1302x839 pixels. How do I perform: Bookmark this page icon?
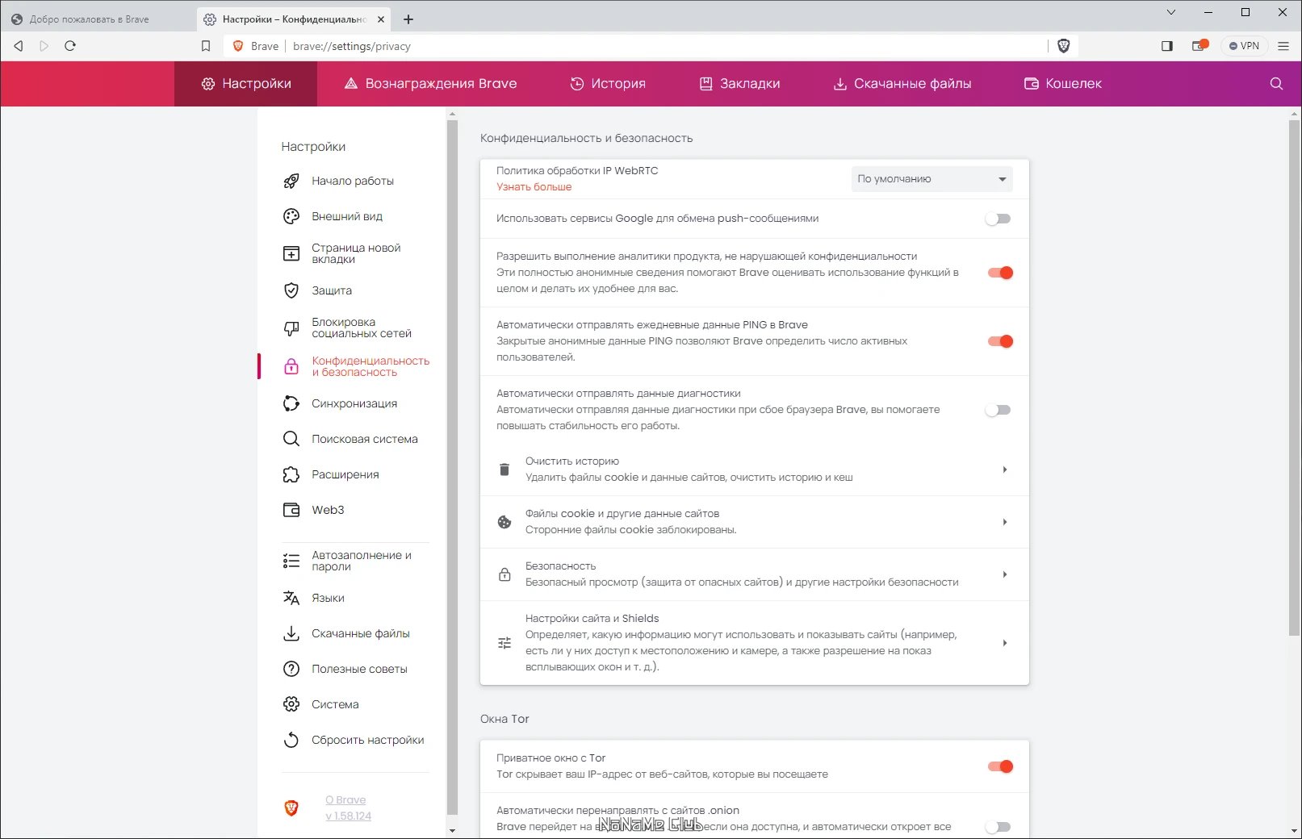[206, 46]
